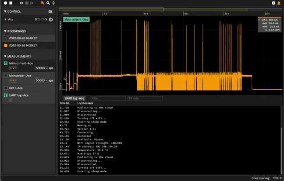Open Control panel settings sliders icon
284x181 pixels.
[50, 11]
